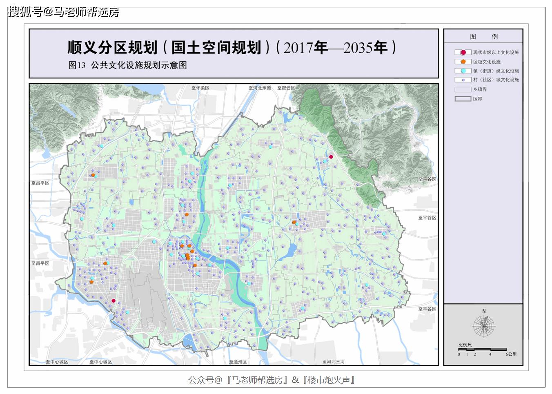This screenshot has width=552, height=394.
Task: Click the lower 至昌平区 label on west edge
Action: 40,263
